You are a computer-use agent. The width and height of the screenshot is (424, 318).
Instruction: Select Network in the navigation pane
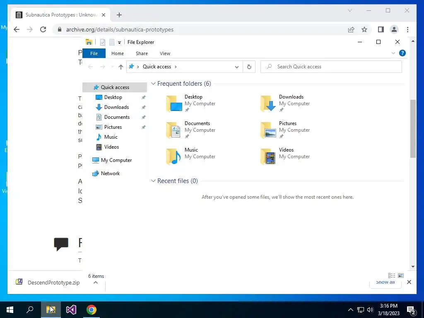110,173
